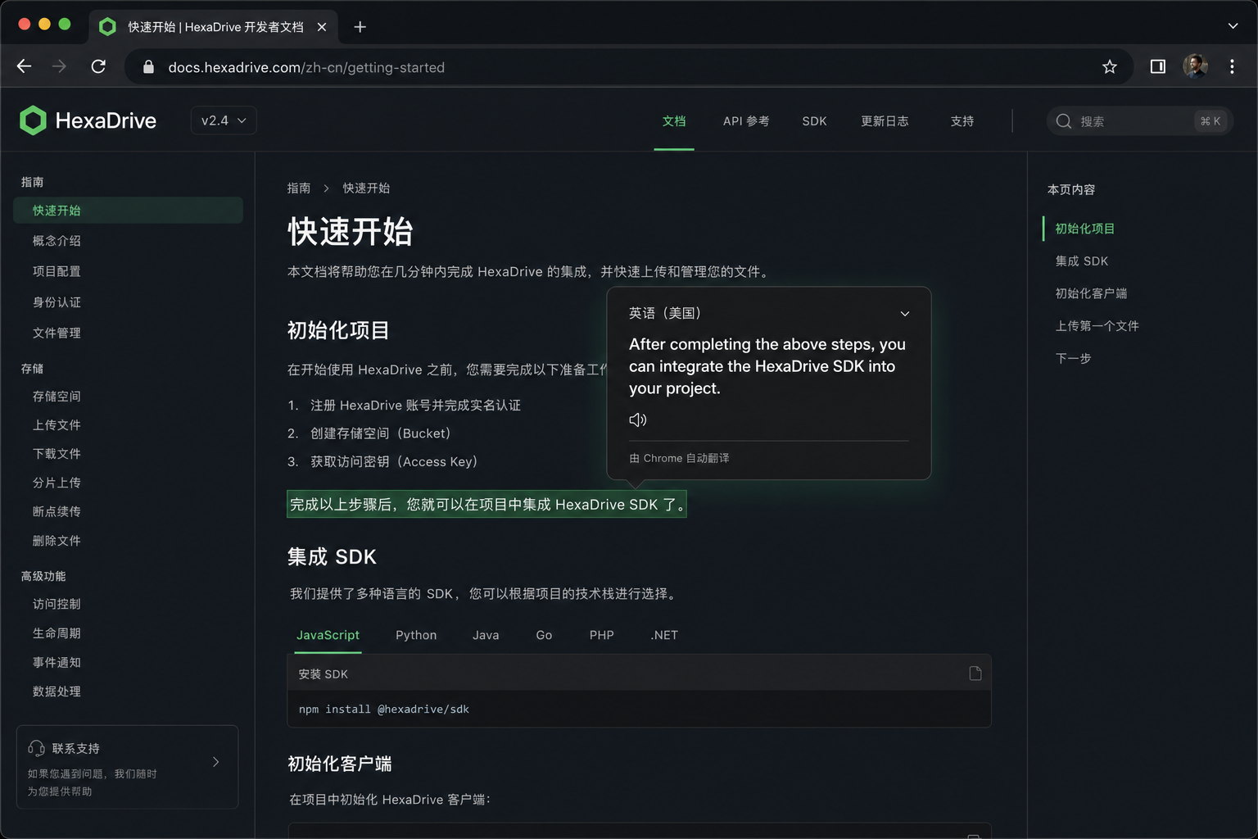The height and width of the screenshot is (839, 1258).
Task: Click the 联系支持 card title
Action: coord(76,749)
